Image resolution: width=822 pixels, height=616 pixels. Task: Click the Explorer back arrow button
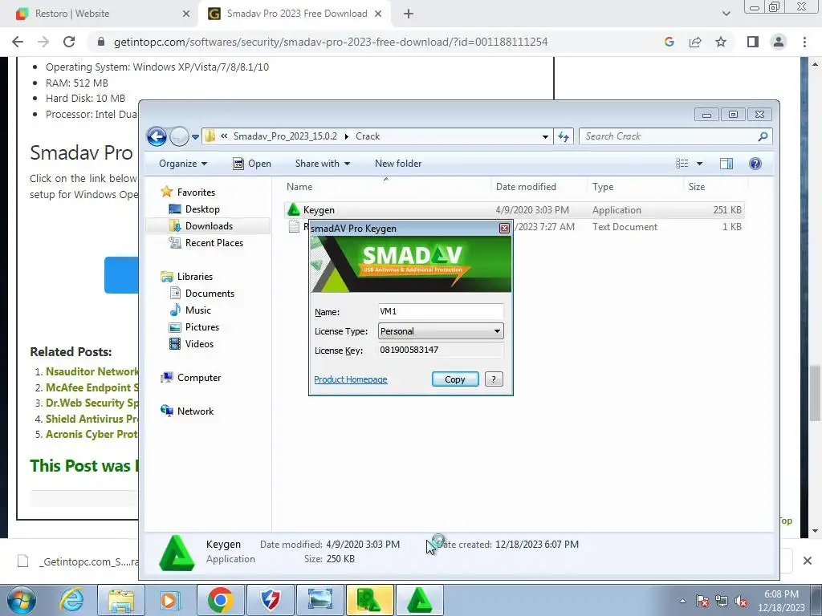click(x=157, y=136)
